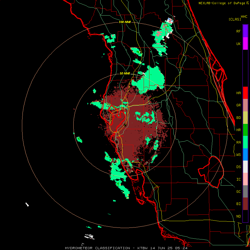Click the '[CLAS]' units label

[x=235, y=19]
